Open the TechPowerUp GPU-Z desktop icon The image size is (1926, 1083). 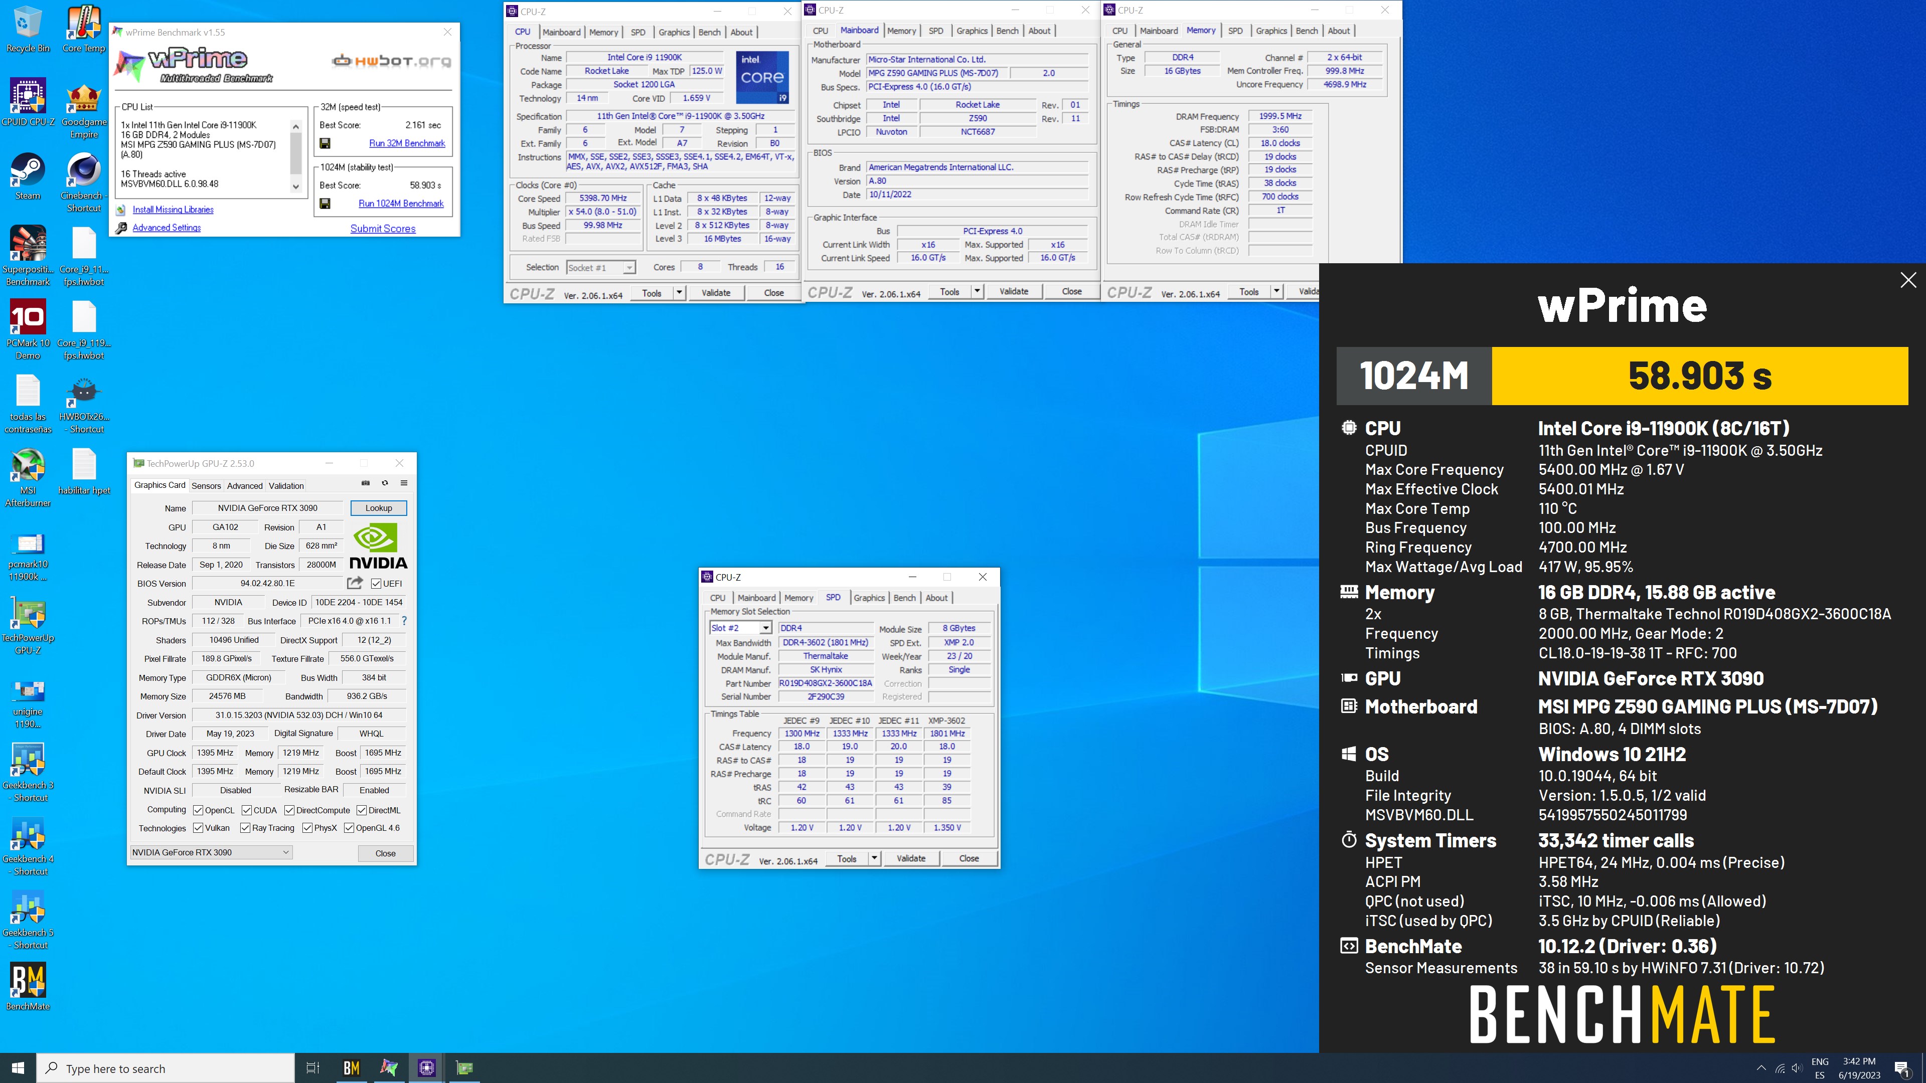(x=28, y=625)
